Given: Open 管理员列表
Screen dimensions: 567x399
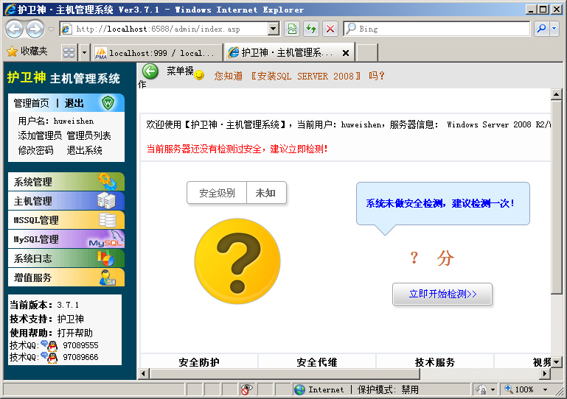Looking at the screenshot, I should (x=89, y=135).
